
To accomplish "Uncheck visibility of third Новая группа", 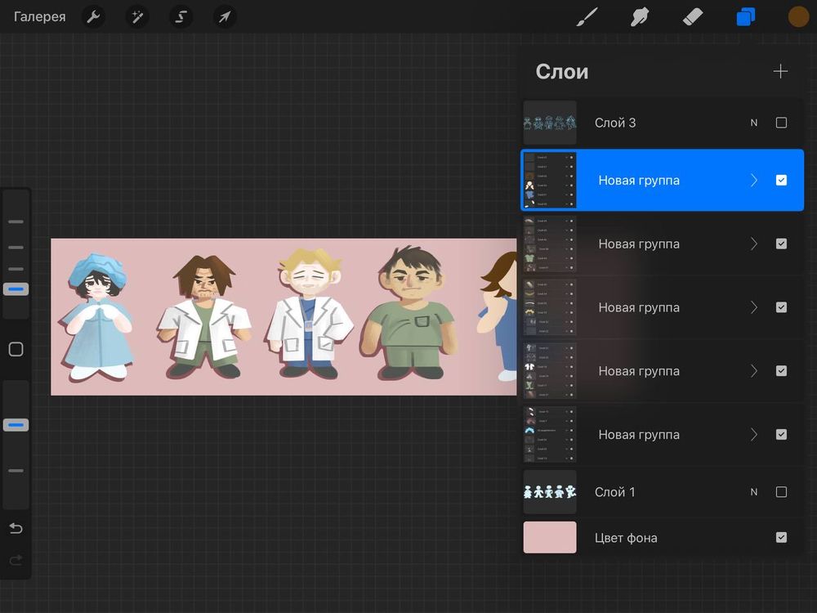I will click(781, 307).
